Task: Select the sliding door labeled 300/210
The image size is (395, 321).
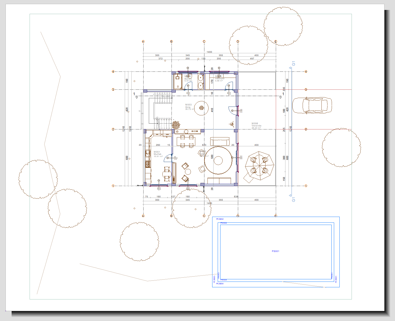Action: click(x=237, y=158)
